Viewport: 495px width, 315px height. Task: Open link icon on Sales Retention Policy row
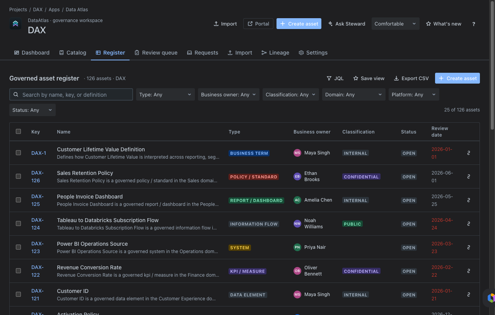tap(469, 176)
